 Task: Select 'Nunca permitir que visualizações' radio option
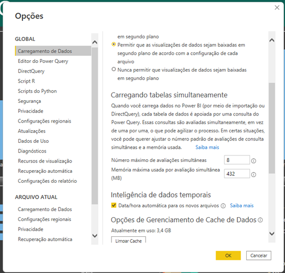pos(114,69)
